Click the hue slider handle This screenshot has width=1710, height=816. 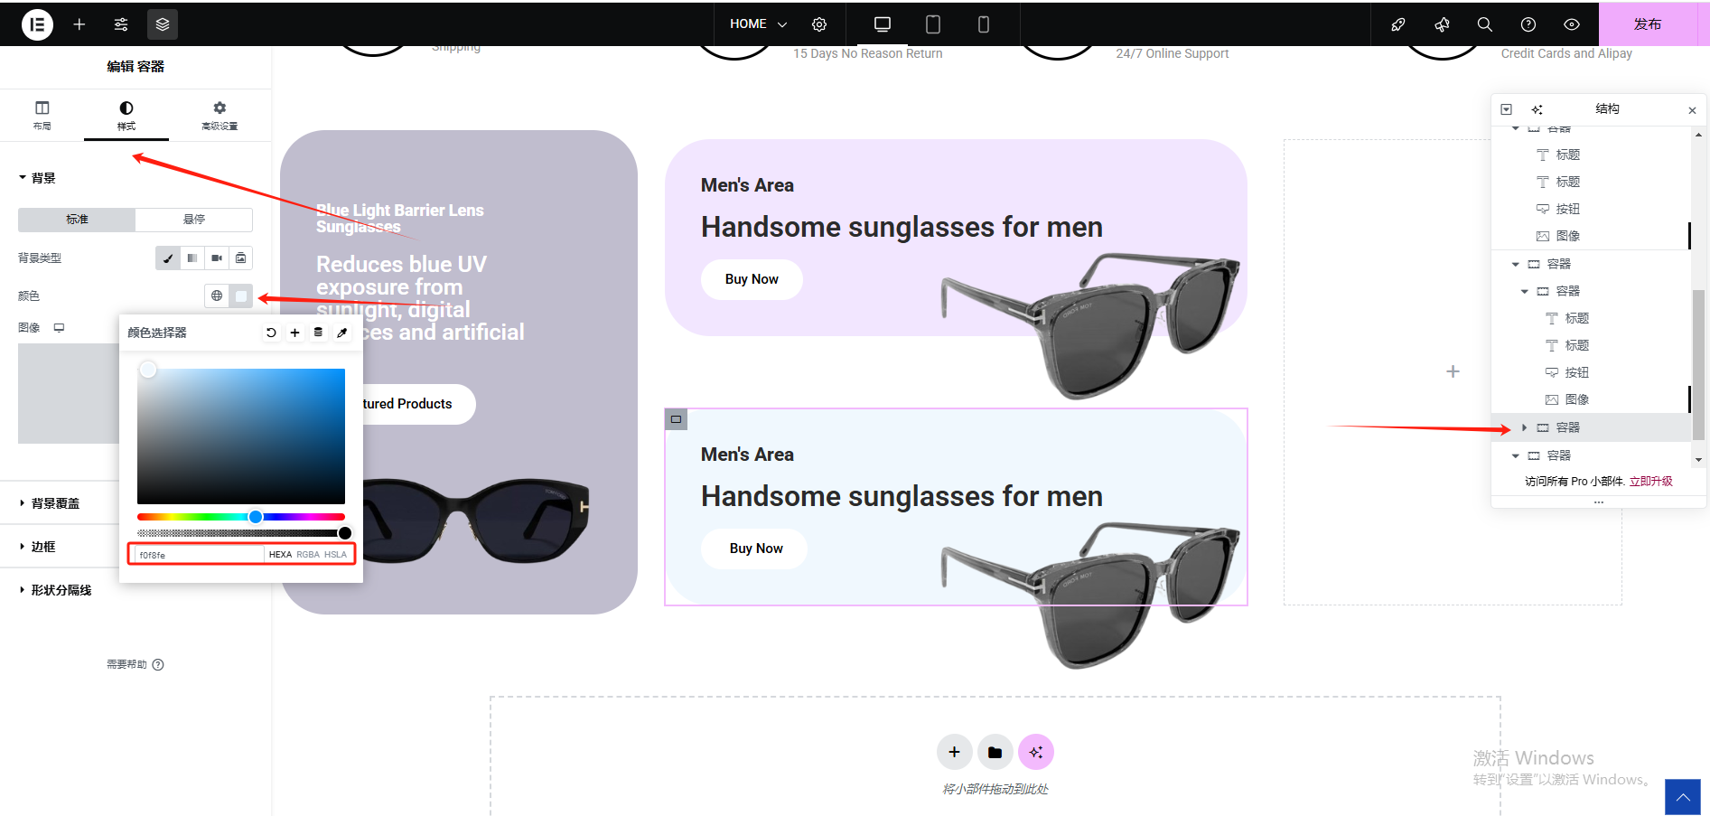[256, 517]
